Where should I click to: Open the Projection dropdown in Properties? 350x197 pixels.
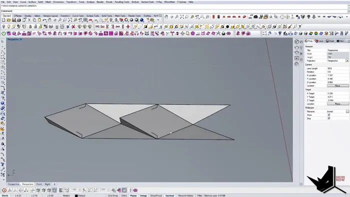347,60
